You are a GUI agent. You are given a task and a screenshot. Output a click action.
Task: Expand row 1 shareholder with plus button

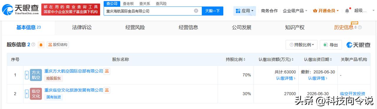coord(27,75)
